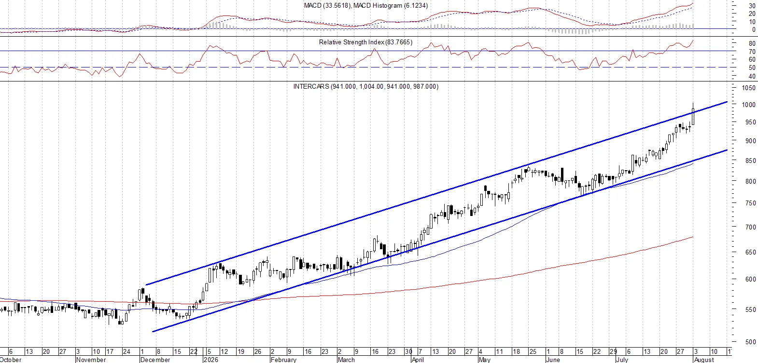The width and height of the screenshot is (758, 363).
Task: Select the December month label
Action: [x=155, y=360]
